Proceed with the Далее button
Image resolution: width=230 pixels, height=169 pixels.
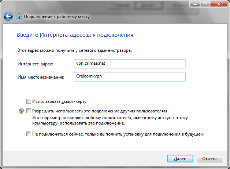point(180,159)
